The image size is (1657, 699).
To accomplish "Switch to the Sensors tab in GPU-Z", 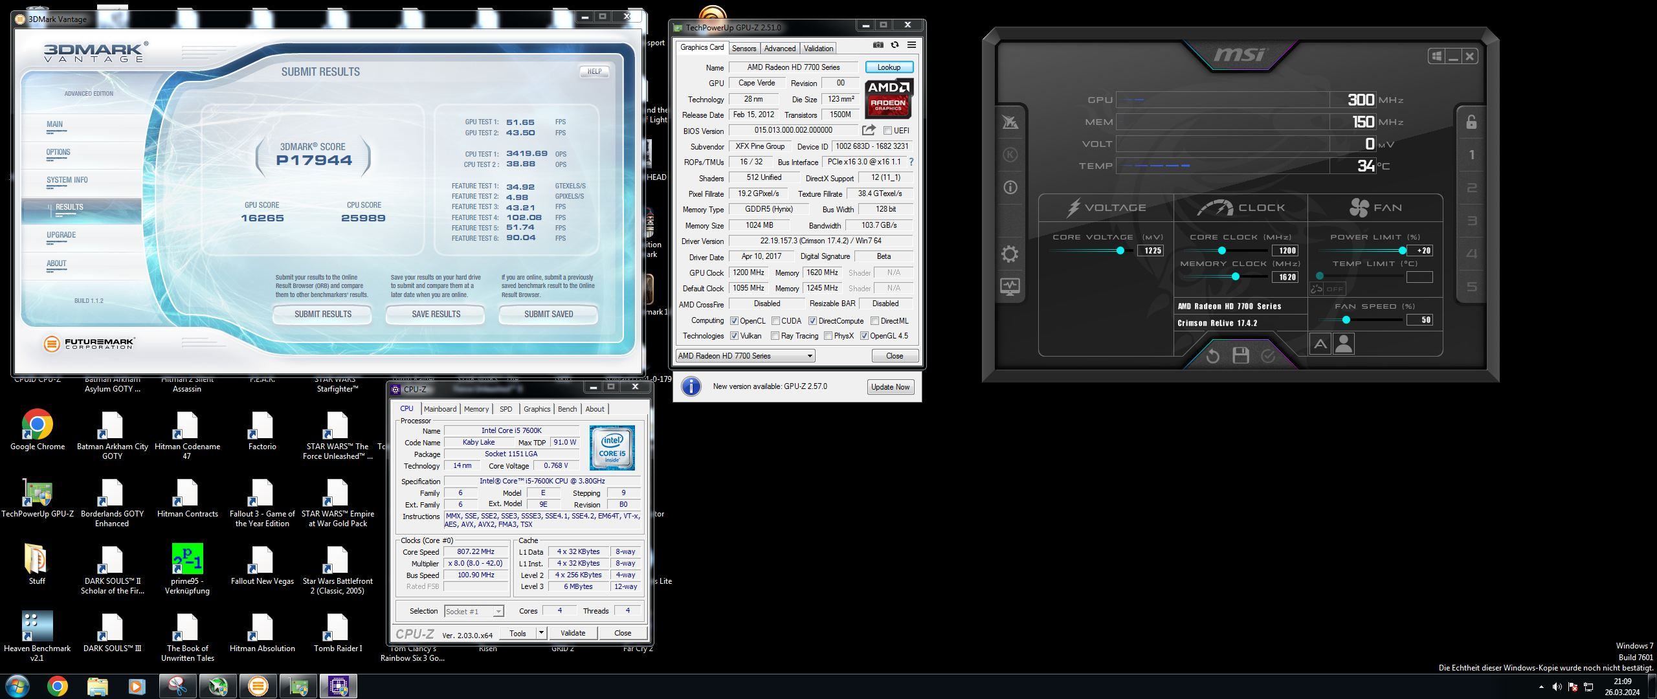I will pos(744,49).
